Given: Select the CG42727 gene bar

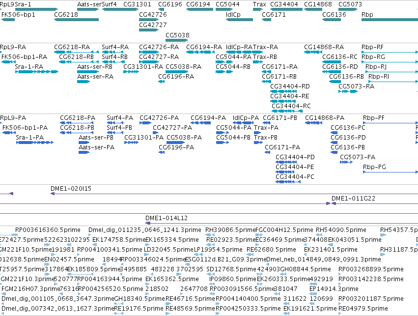Looking at the screenshot, I should (x=149, y=30).
